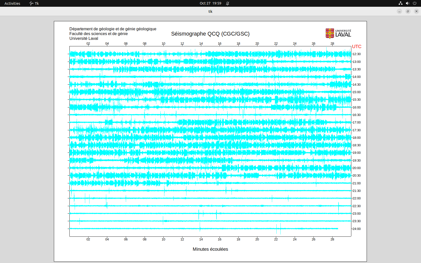Minimize the tk window
Viewport: 421px width, 263px height.
[399, 11]
